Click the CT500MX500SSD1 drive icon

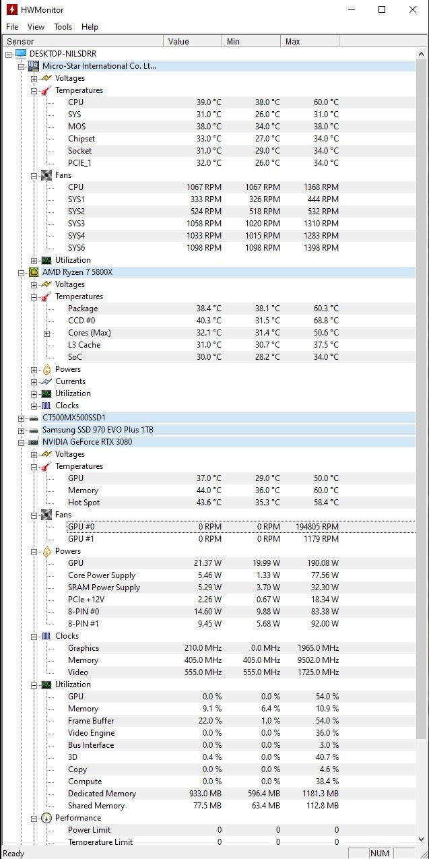[33, 418]
